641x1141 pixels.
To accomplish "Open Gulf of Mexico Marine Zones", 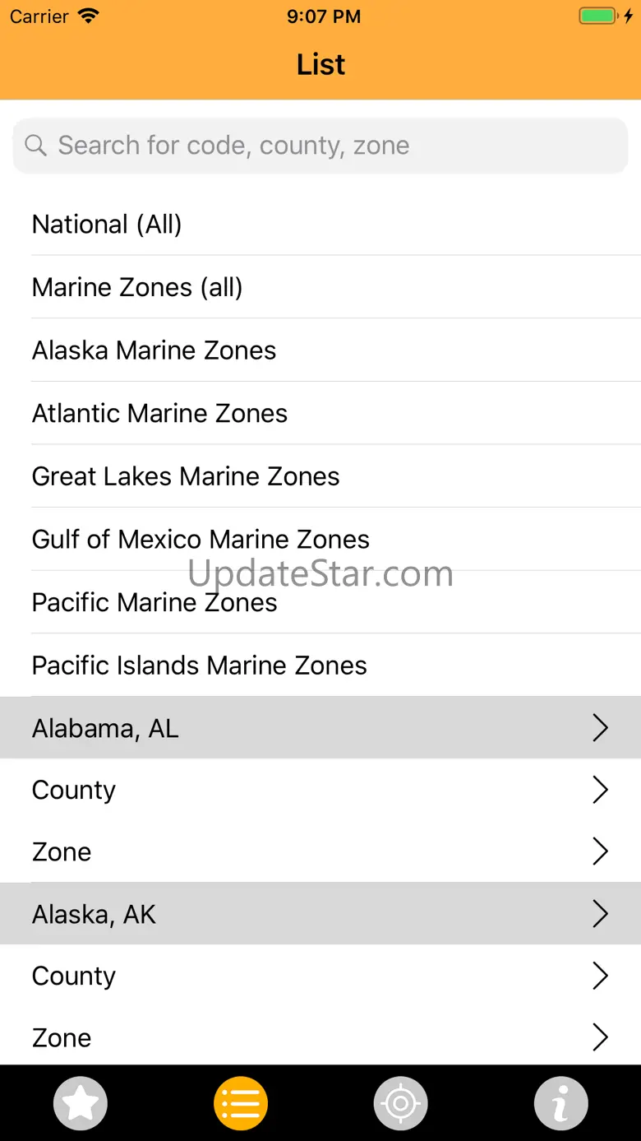I will point(201,540).
